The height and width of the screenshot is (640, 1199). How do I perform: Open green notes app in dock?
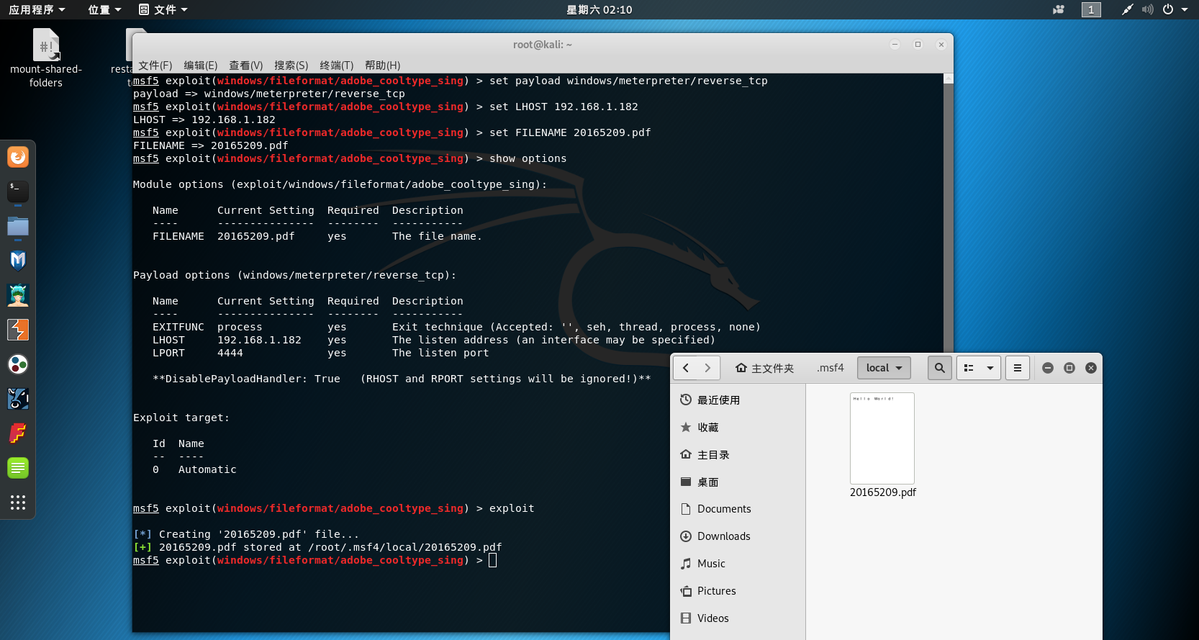(x=18, y=468)
